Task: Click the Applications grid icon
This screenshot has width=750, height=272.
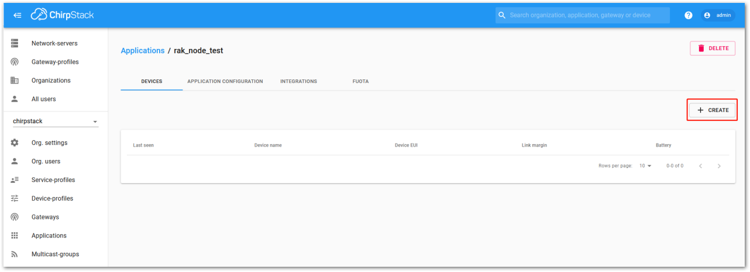Action: (x=15, y=236)
